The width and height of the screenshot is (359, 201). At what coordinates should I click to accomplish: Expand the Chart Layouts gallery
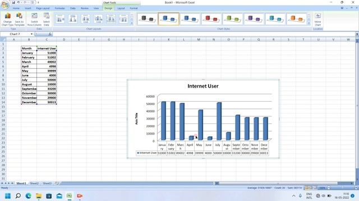[x=132, y=23]
